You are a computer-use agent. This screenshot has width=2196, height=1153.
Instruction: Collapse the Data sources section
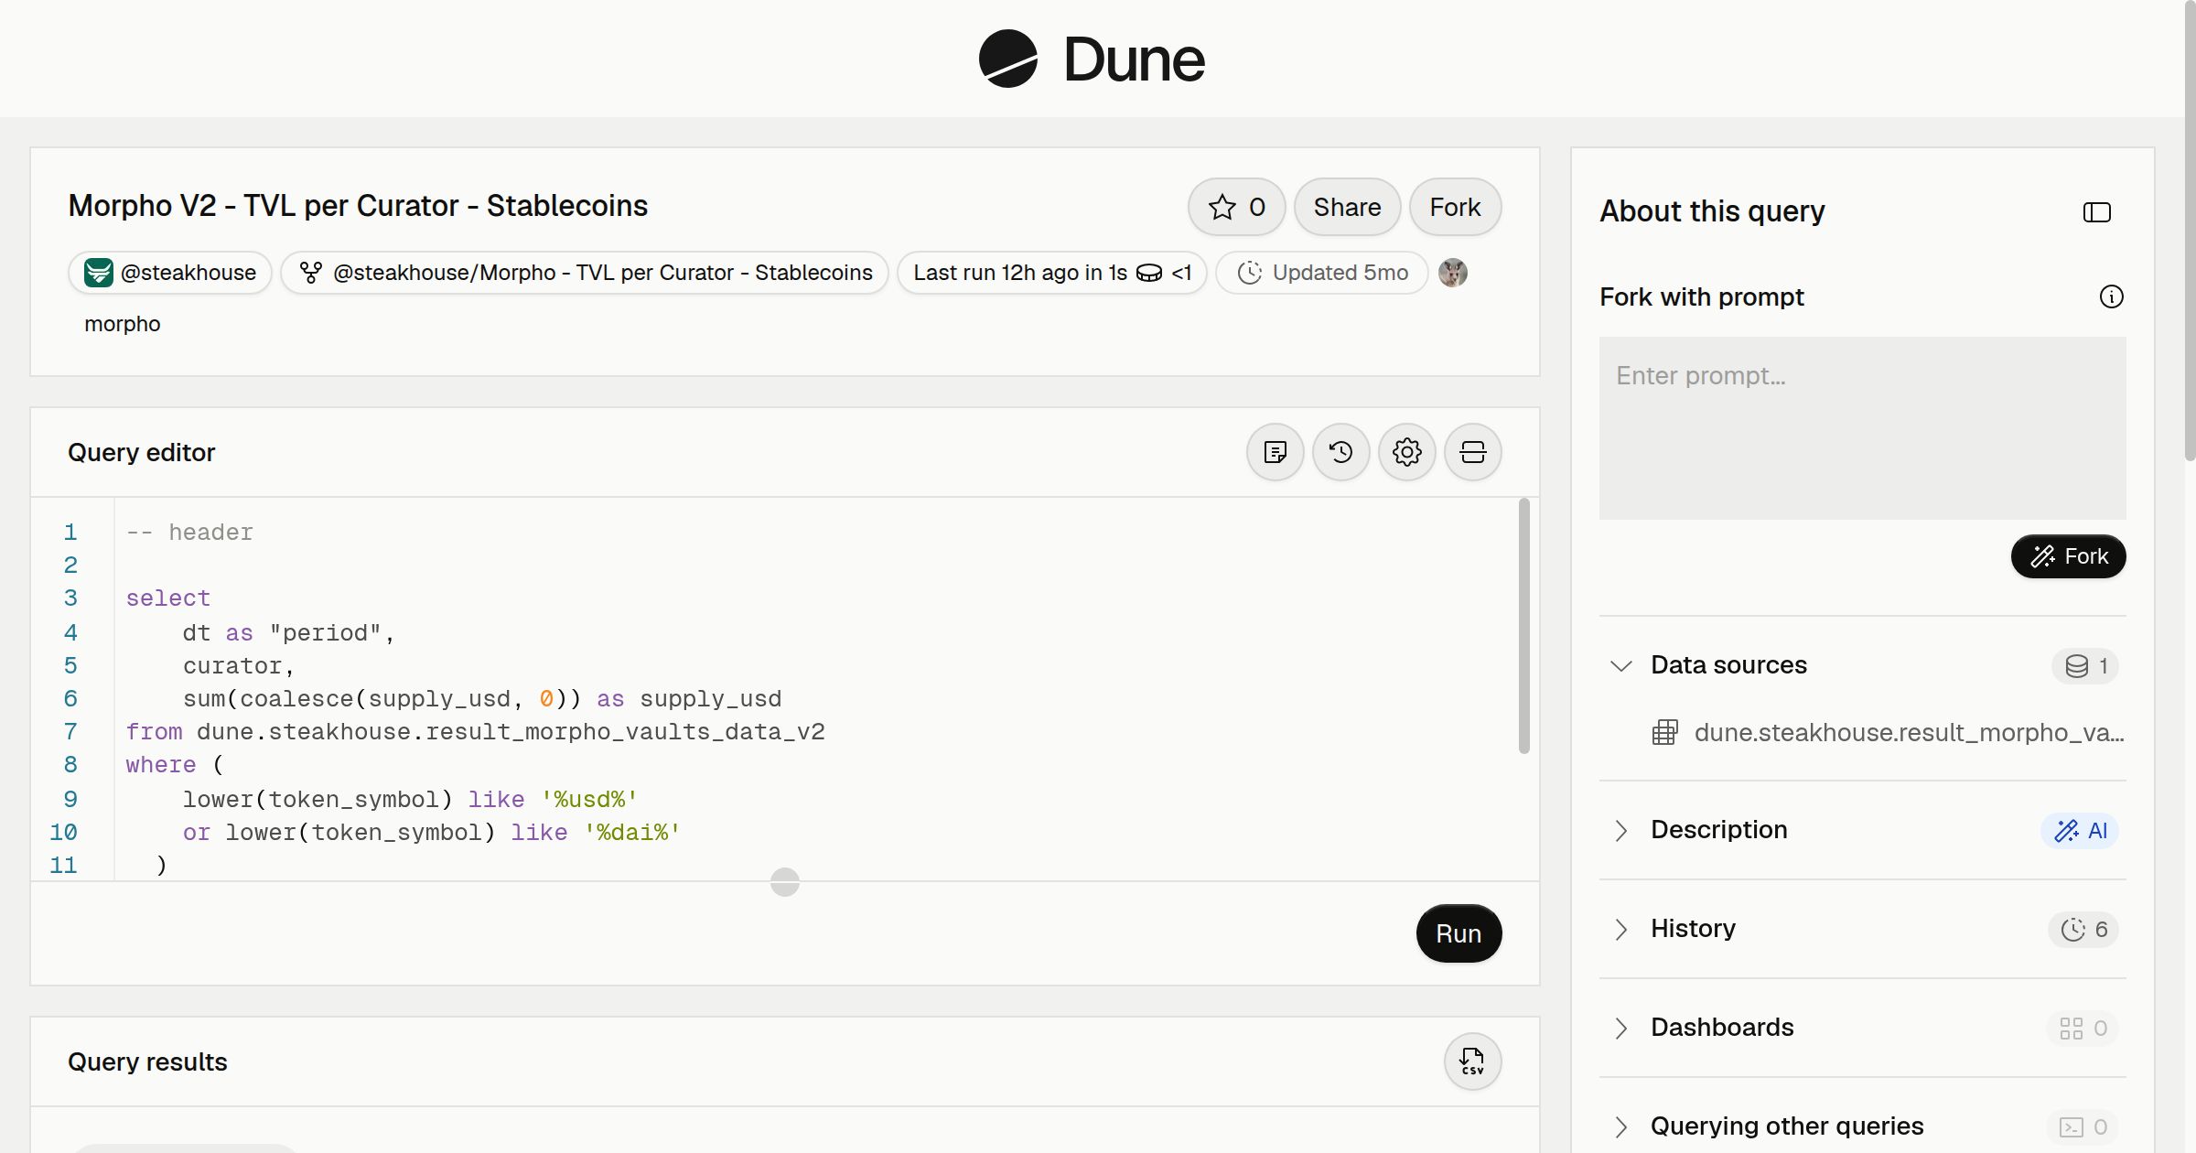1621,665
